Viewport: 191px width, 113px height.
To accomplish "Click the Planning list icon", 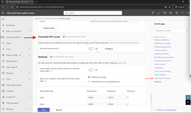I will pyautogui.click(x=3, y=109).
